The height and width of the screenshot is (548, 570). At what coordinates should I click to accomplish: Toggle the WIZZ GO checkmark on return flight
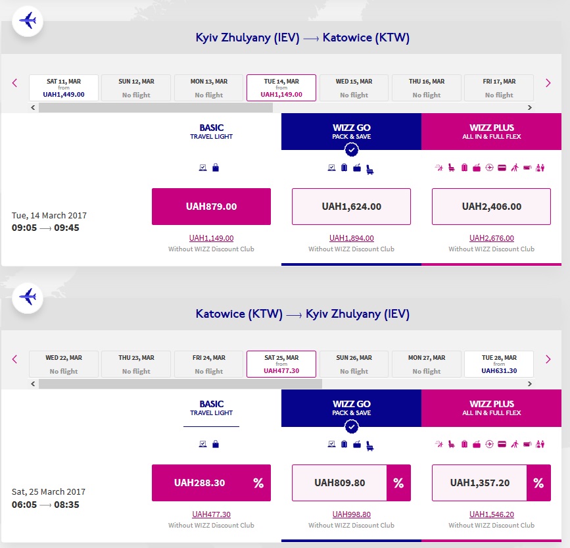[x=351, y=427]
